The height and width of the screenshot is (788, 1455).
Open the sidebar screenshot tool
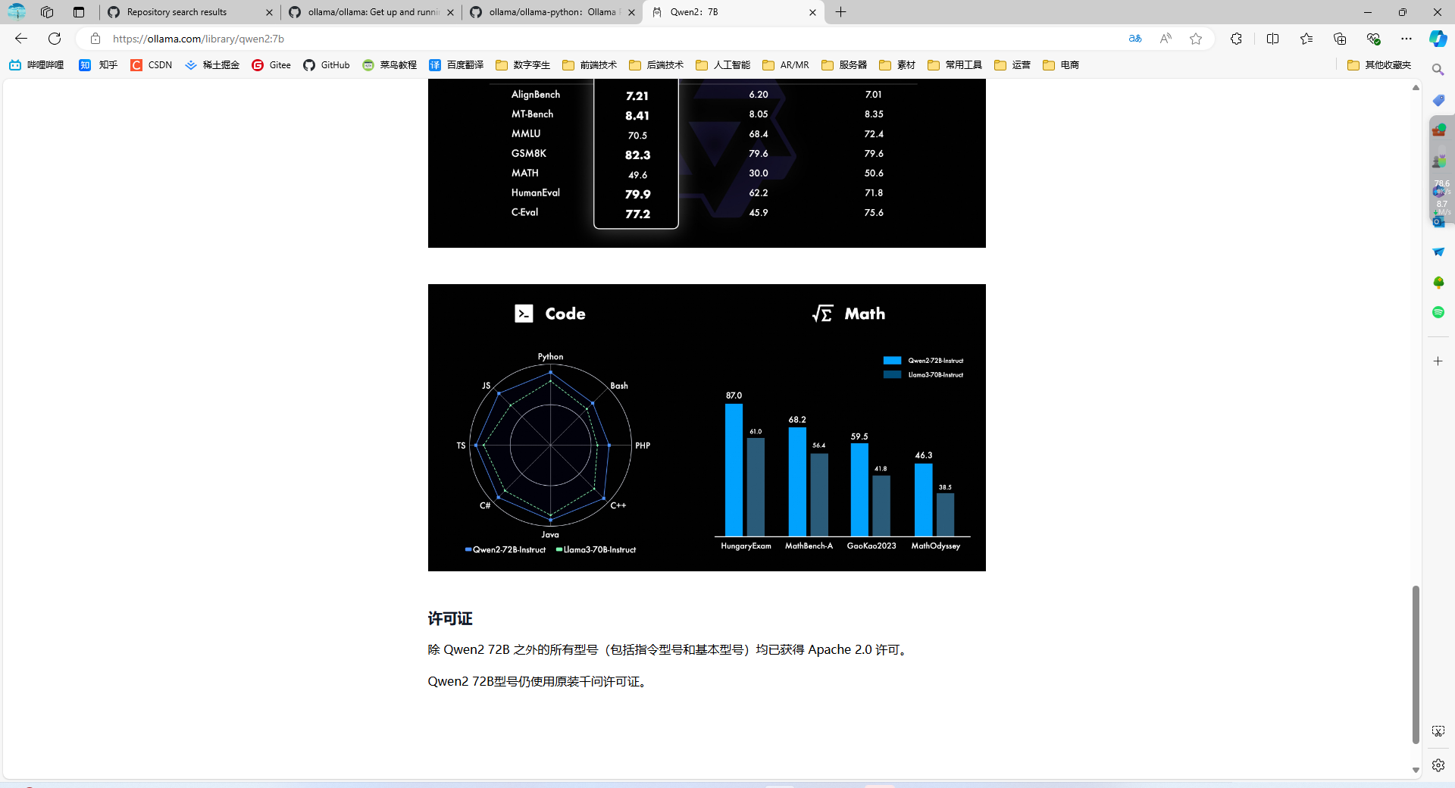(x=1438, y=731)
